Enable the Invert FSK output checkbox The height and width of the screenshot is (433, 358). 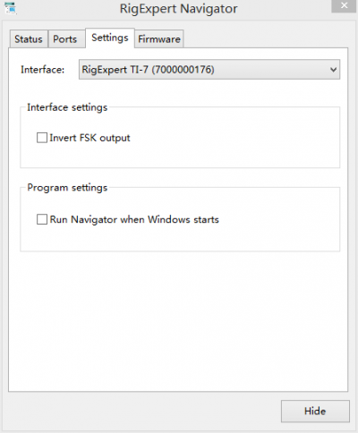coord(42,138)
